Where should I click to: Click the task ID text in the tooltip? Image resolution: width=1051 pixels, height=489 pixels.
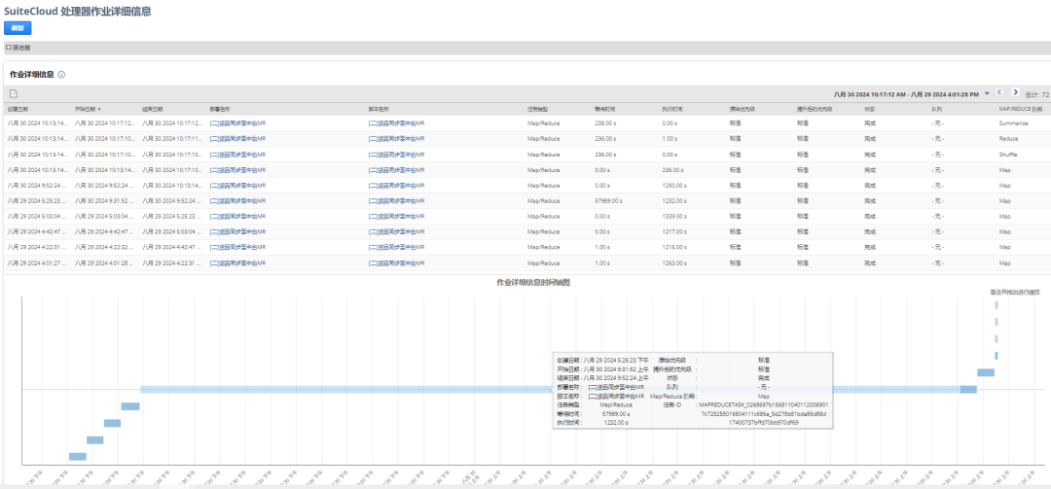click(x=764, y=414)
